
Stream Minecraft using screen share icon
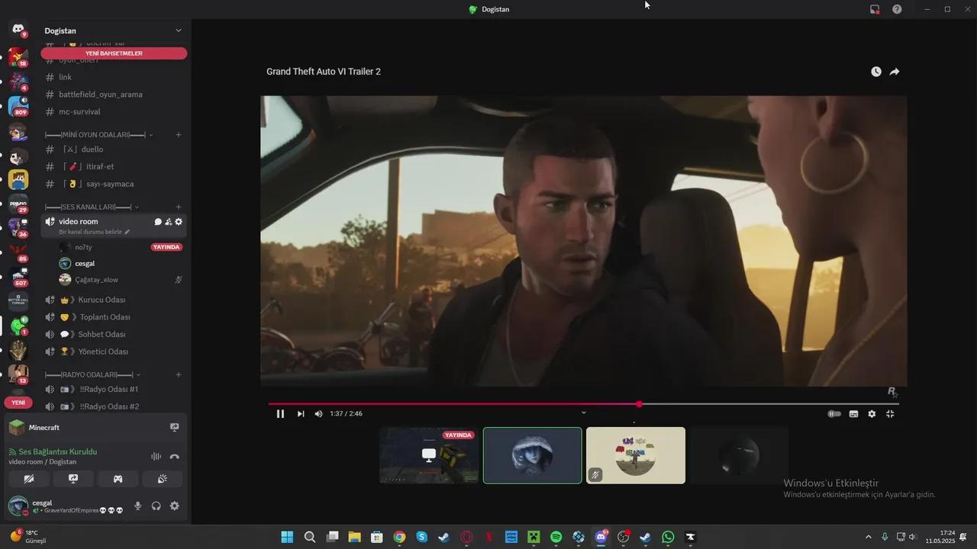(174, 428)
